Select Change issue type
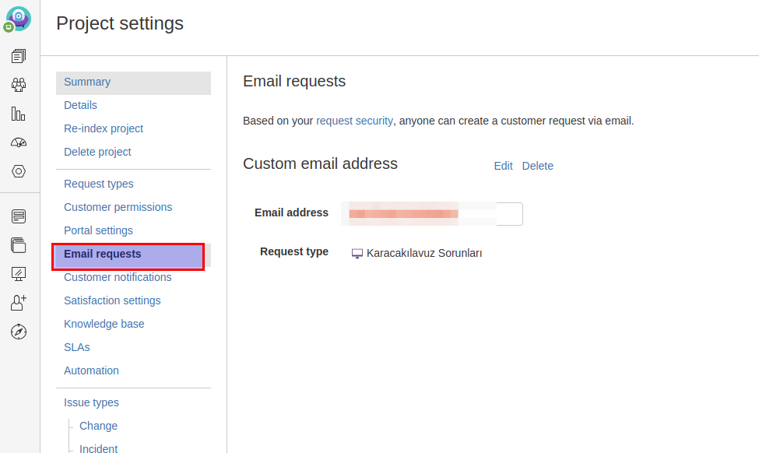Viewport: 759px width, 453px height. tap(98, 426)
